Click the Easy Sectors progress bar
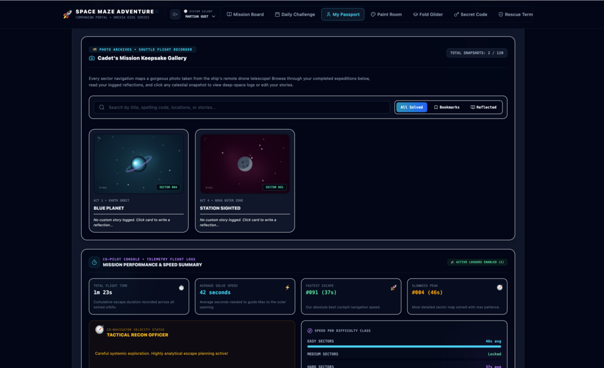 tap(404, 346)
